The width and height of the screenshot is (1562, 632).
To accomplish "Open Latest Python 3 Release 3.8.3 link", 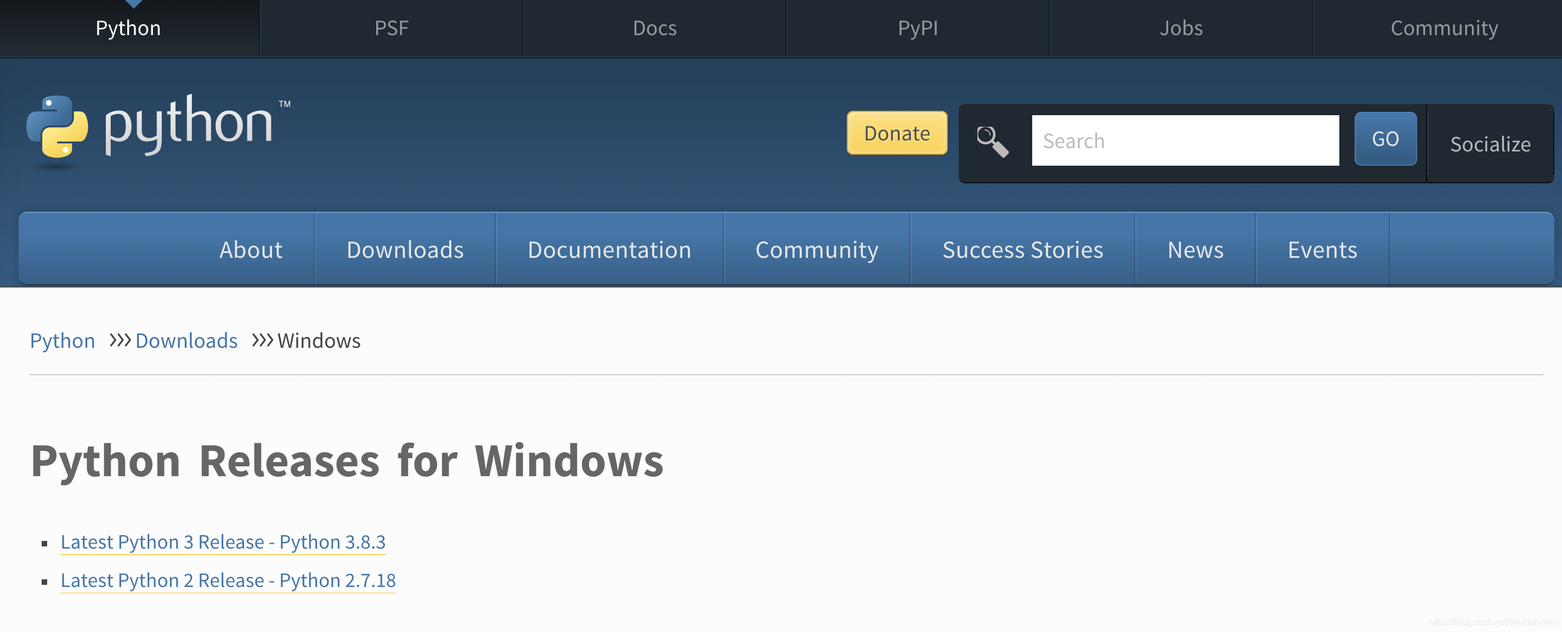I will tap(223, 541).
